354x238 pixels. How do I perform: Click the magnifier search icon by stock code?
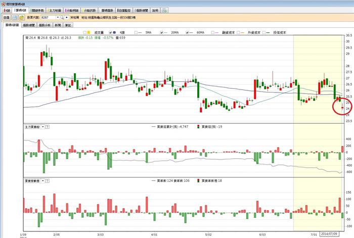[62, 17]
